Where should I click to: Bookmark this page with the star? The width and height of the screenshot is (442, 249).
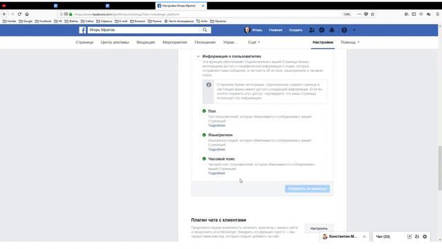click(x=372, y=14)
